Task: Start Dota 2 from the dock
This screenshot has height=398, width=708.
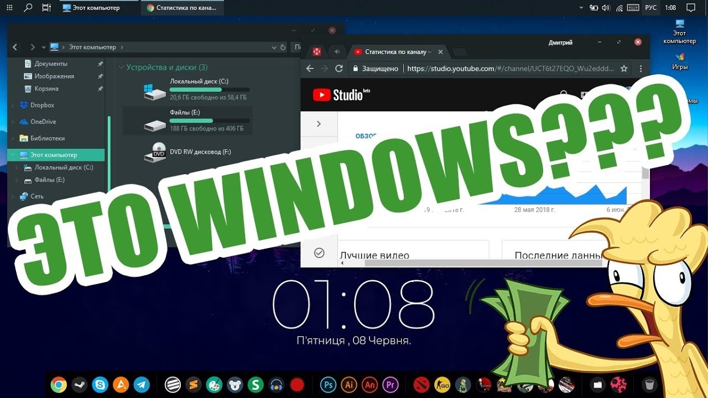Action: point(421,384)
